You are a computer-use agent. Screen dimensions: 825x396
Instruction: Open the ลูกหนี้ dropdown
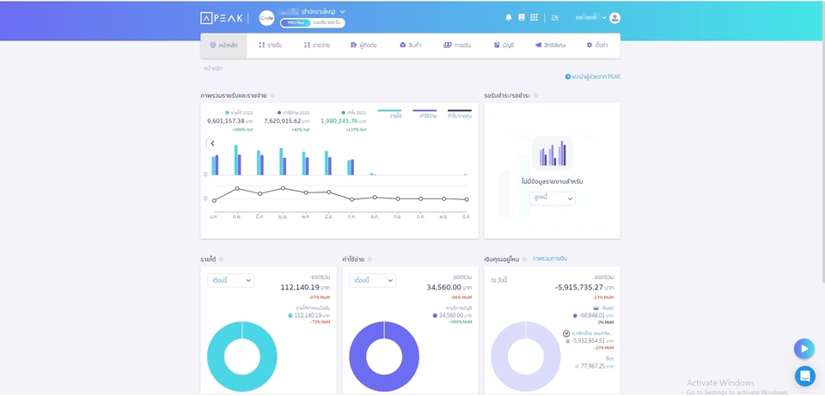point(553,198)
